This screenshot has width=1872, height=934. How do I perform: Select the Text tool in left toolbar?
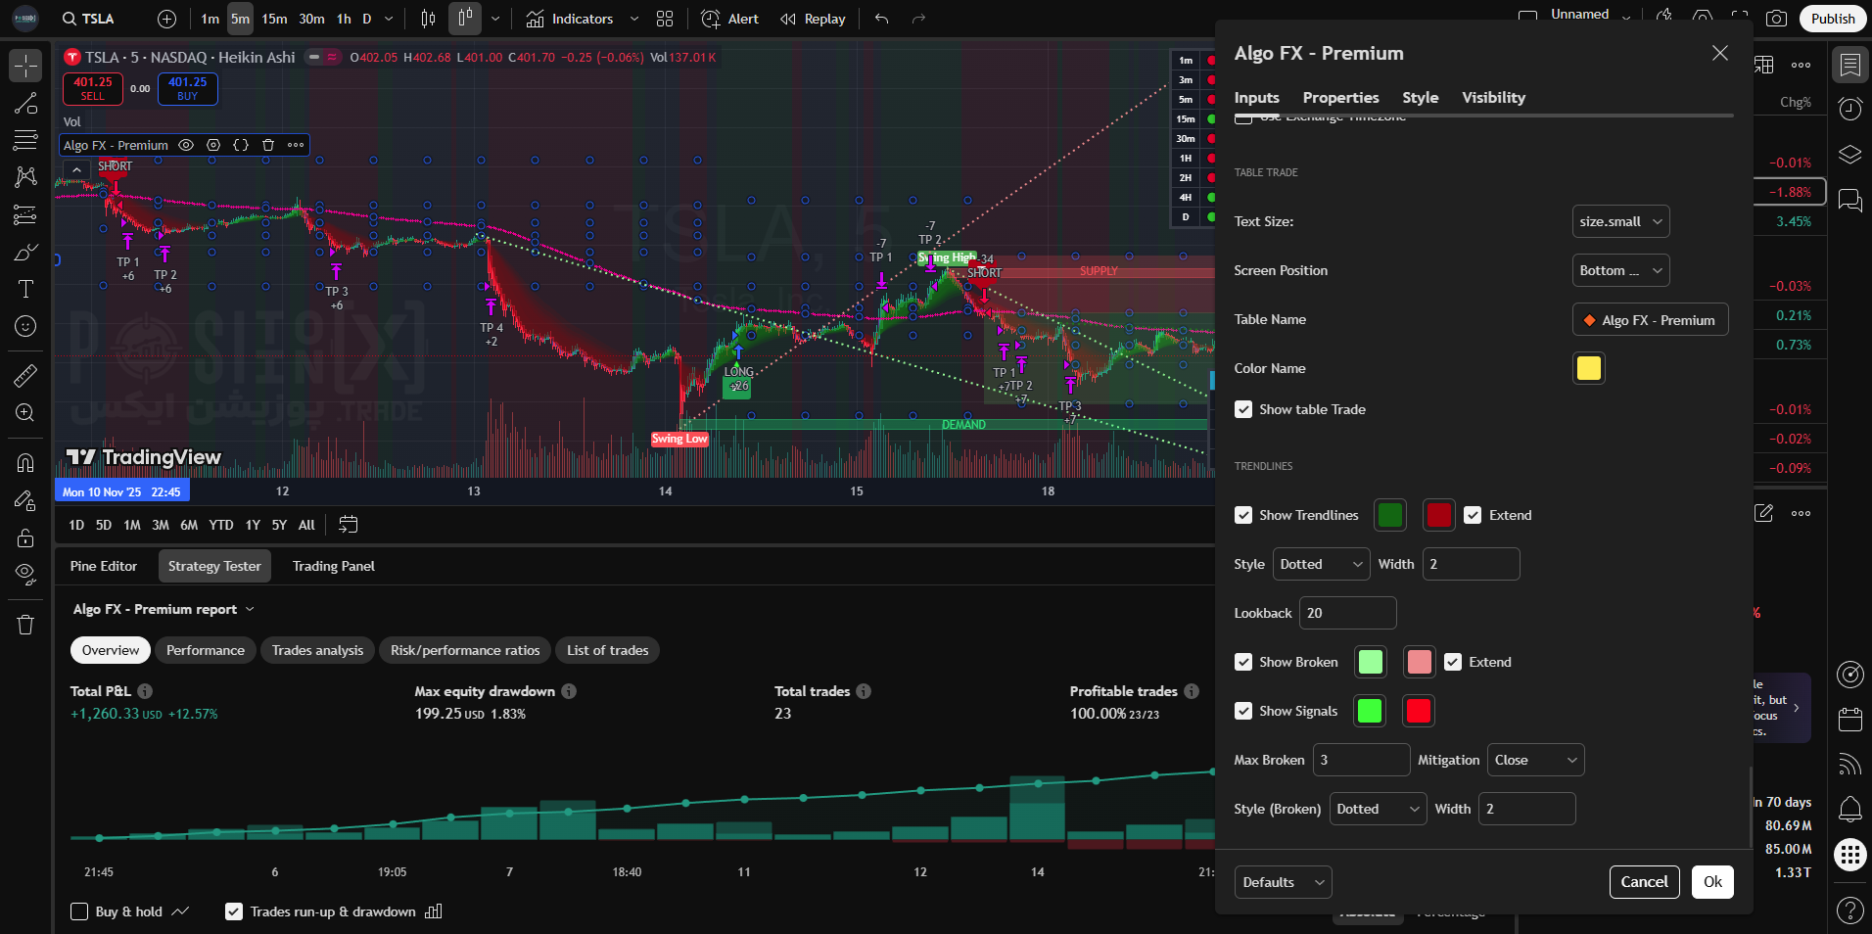(25, 289)
